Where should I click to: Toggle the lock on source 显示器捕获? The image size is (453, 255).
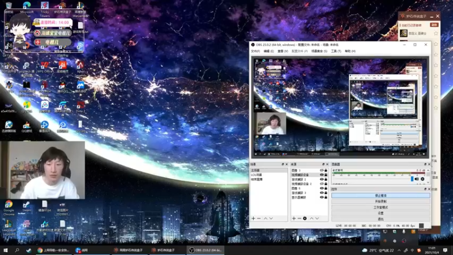(326, 197)
